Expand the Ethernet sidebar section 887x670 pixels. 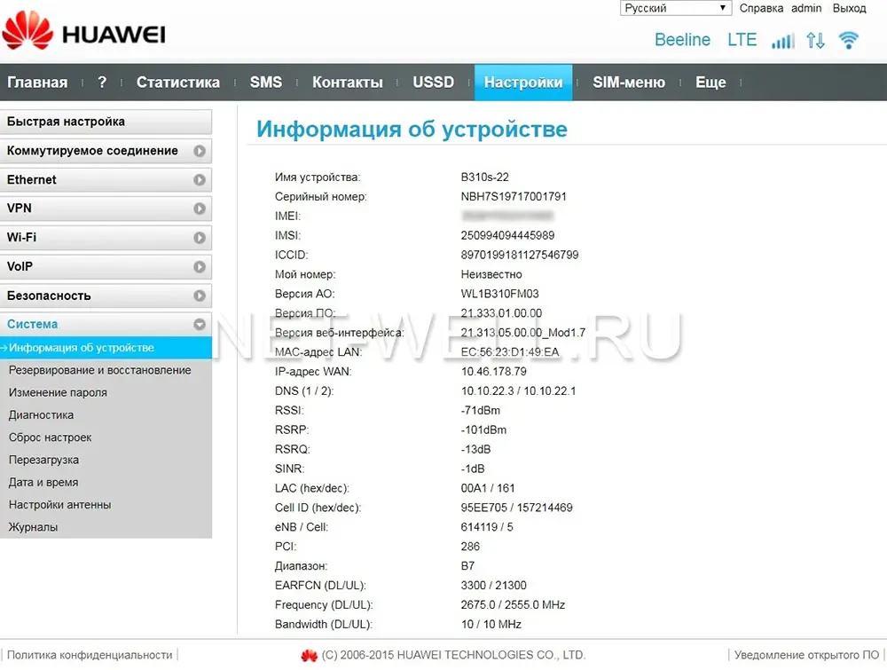coord(106,180)
